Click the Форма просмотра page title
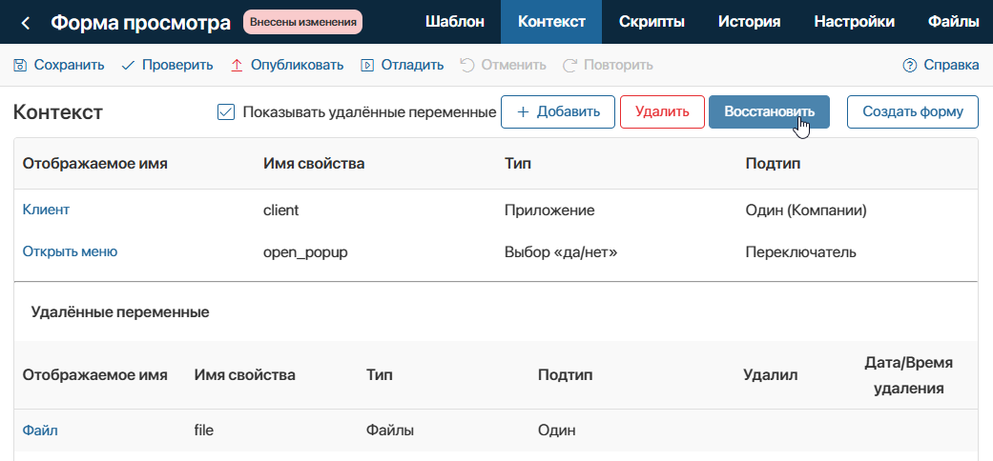The height and width of the screenshot is (461, 993). (x=140, y=23)
